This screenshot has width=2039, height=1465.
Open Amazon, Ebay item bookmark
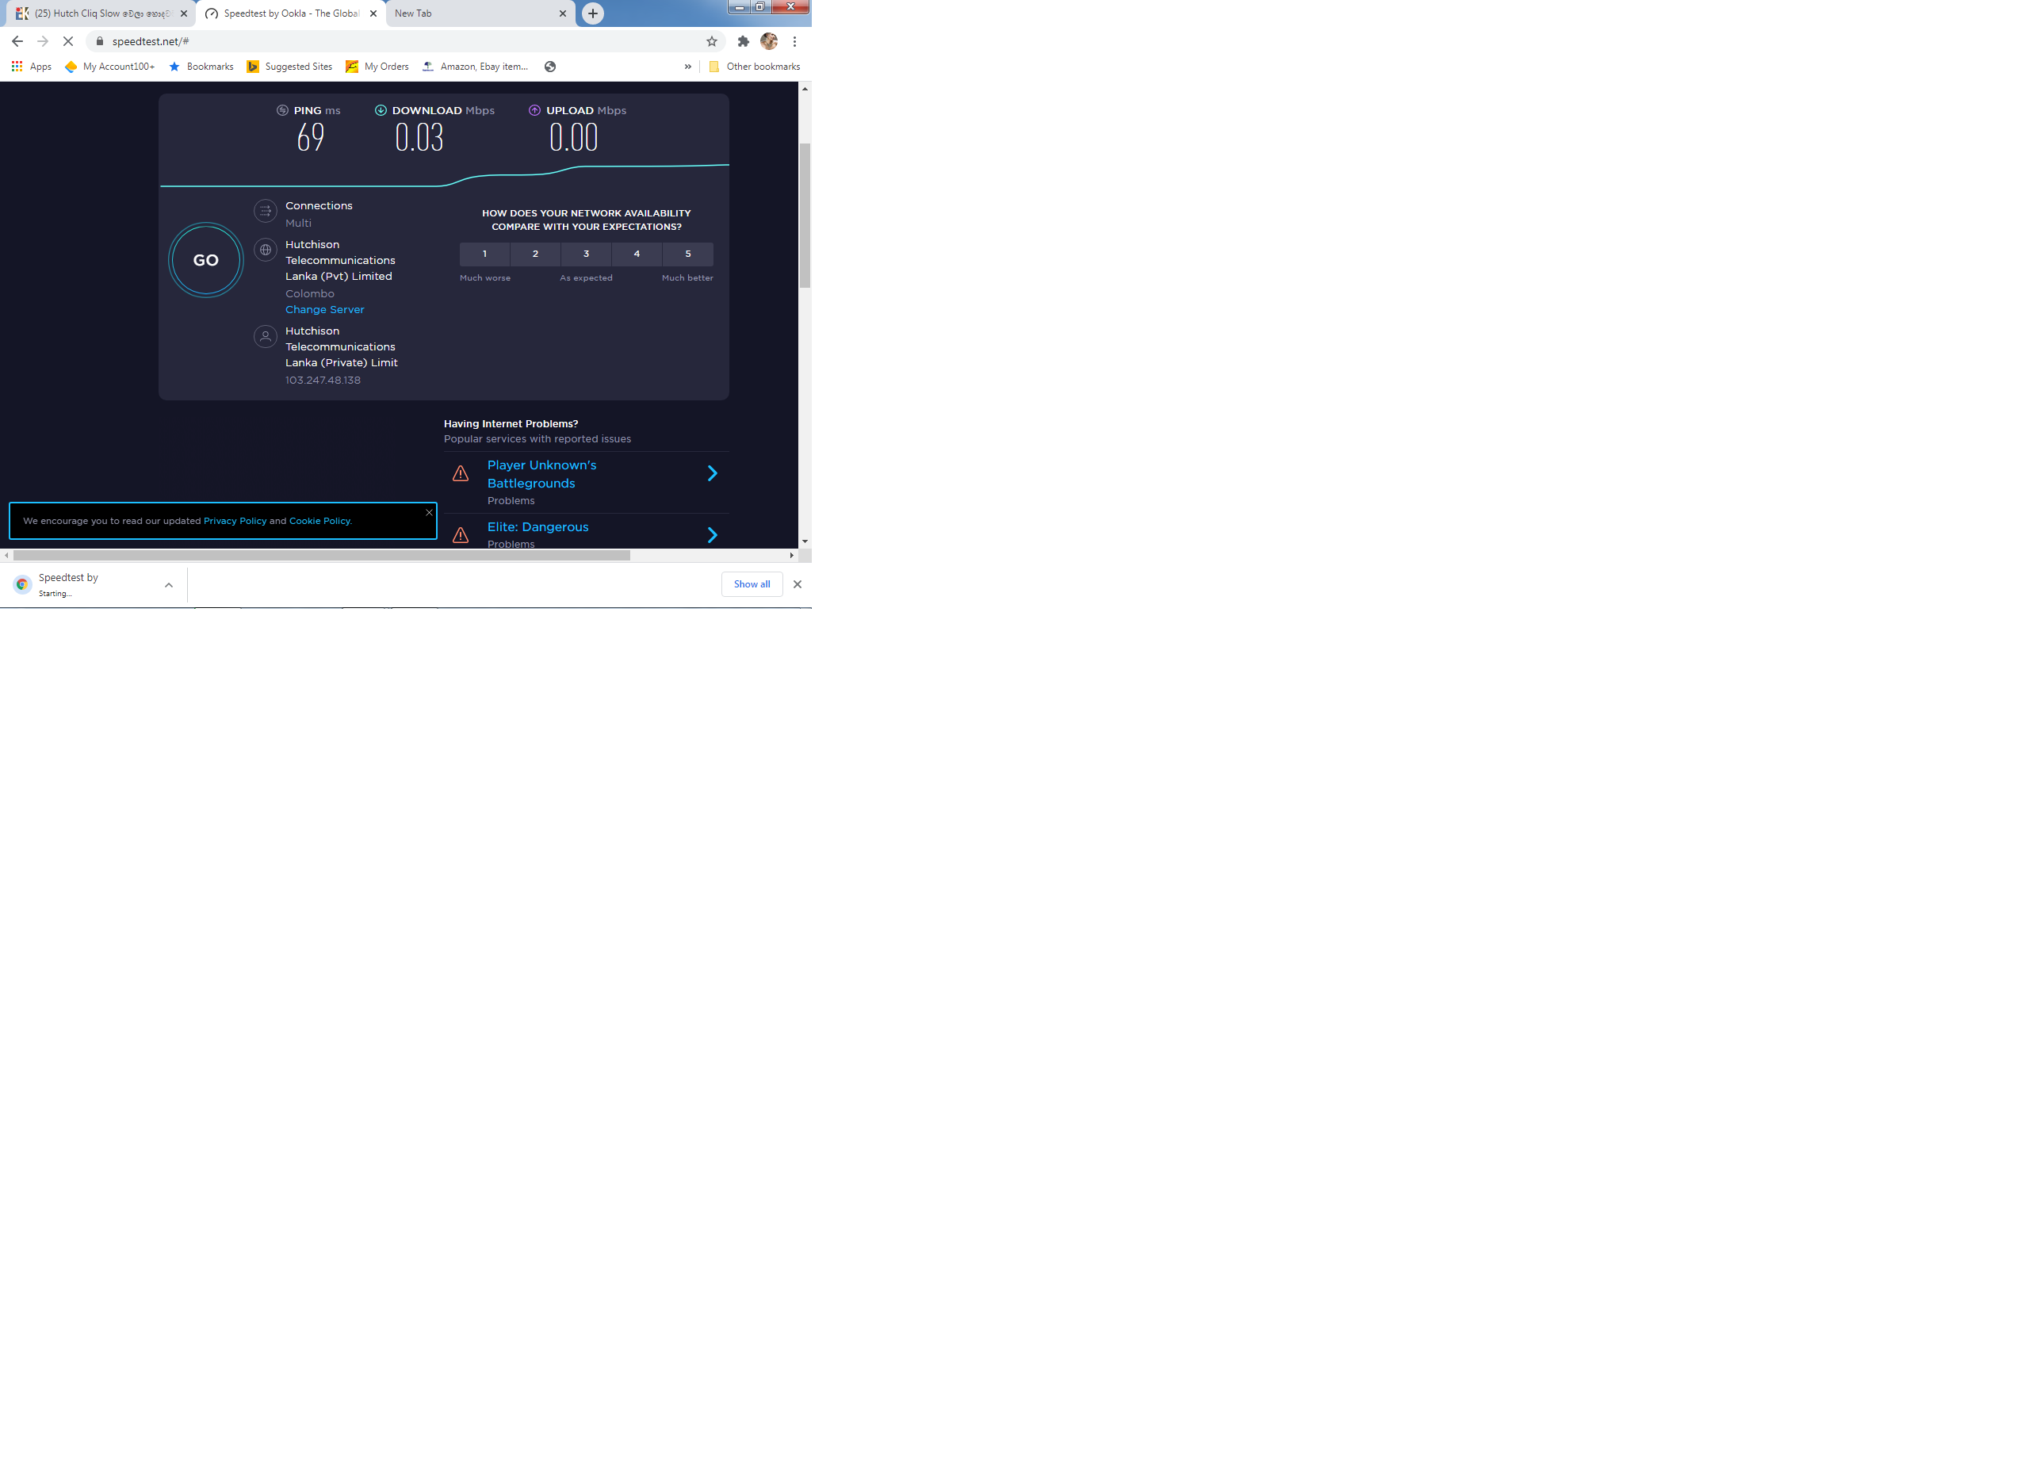[476, 67]
